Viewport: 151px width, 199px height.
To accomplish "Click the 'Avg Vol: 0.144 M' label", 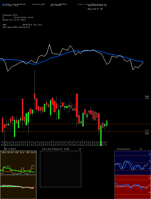I will tap(97, 5).
